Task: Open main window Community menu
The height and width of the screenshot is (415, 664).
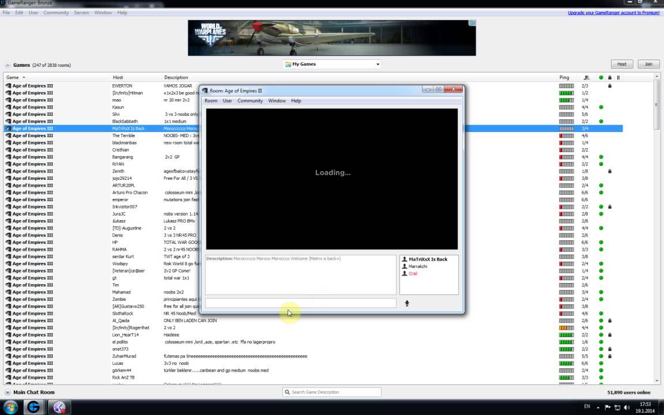Action: 56,13
